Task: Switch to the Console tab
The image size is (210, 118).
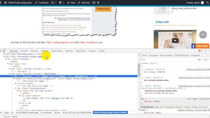Action: pos(24,51)
